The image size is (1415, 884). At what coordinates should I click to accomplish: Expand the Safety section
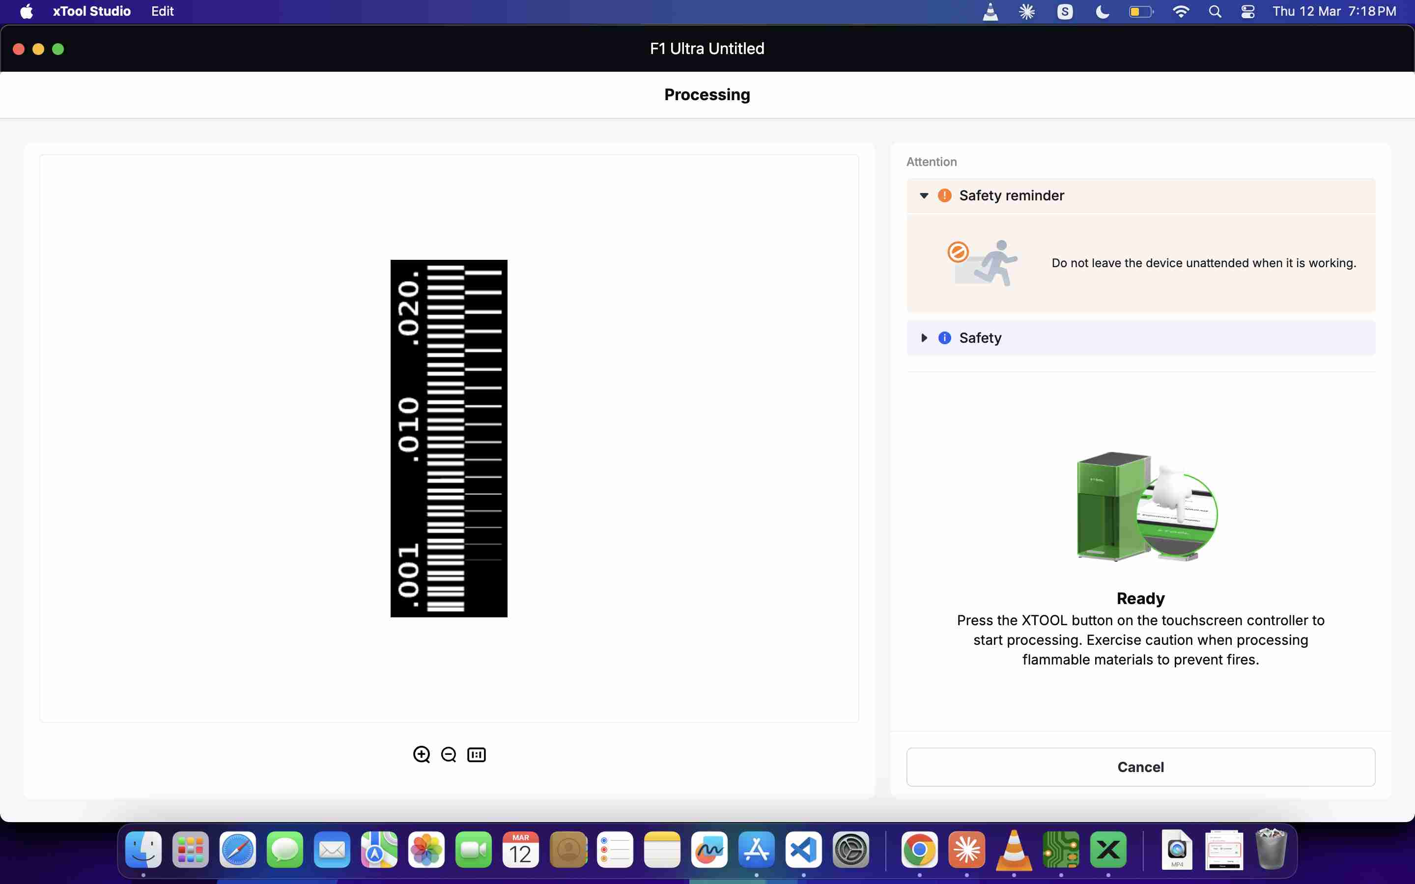point(924,338)
